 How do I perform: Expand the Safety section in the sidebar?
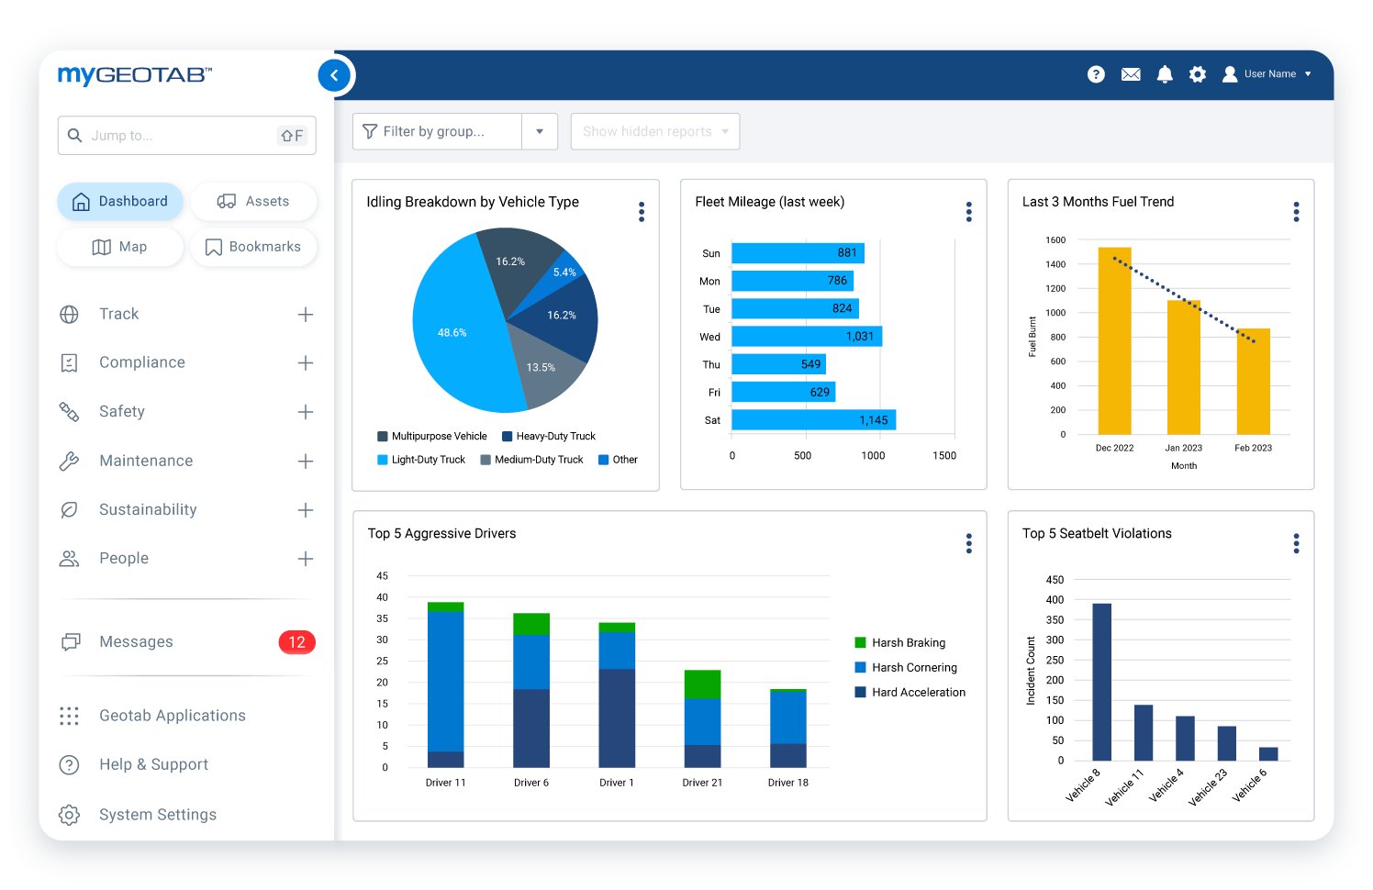pos(306,411)
